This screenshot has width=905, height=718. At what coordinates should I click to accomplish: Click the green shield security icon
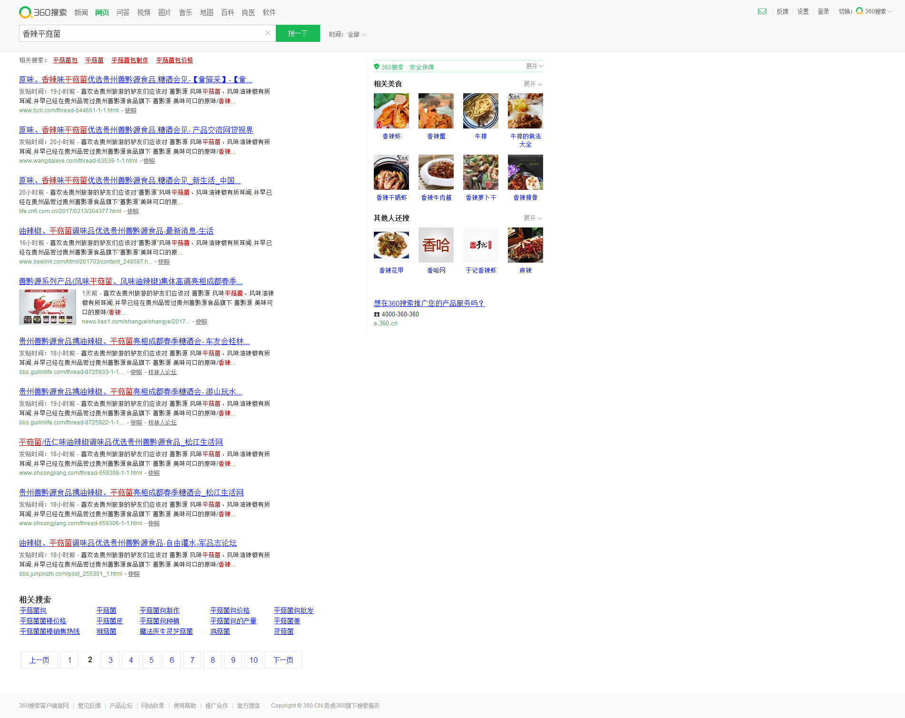point(377,67)
